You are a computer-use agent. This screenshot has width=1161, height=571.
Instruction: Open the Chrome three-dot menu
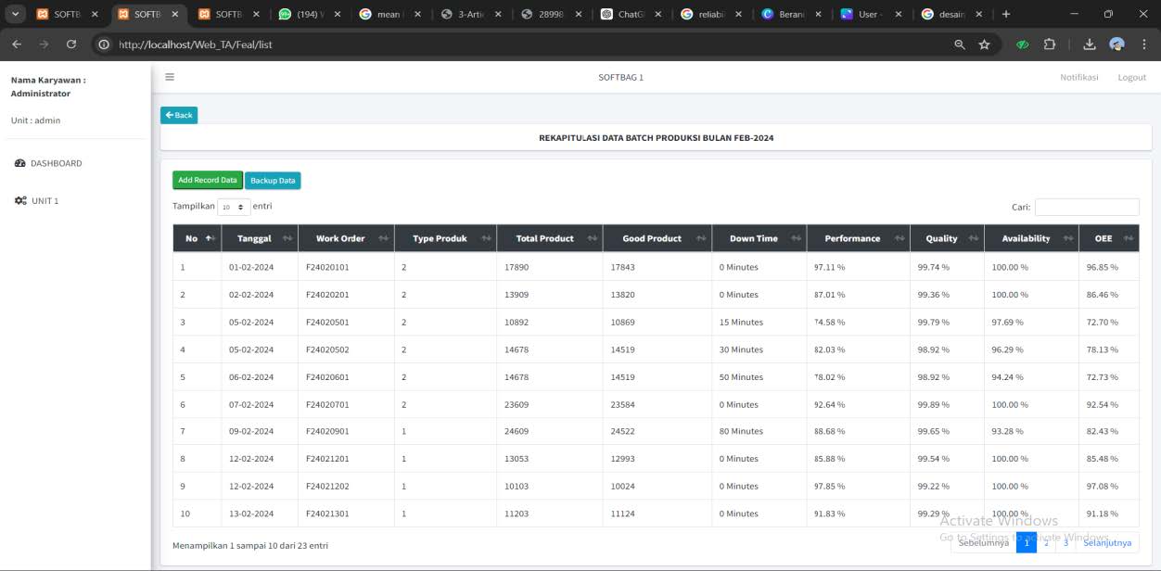(1143, 44)
